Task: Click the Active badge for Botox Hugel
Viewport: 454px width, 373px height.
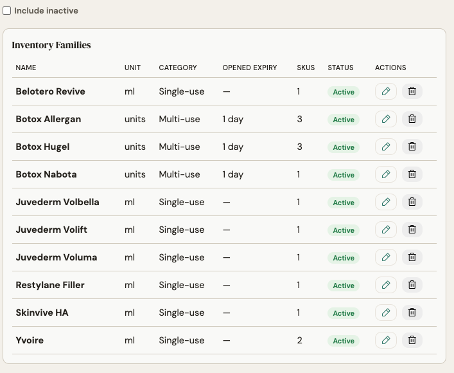Action: [344, 147]
